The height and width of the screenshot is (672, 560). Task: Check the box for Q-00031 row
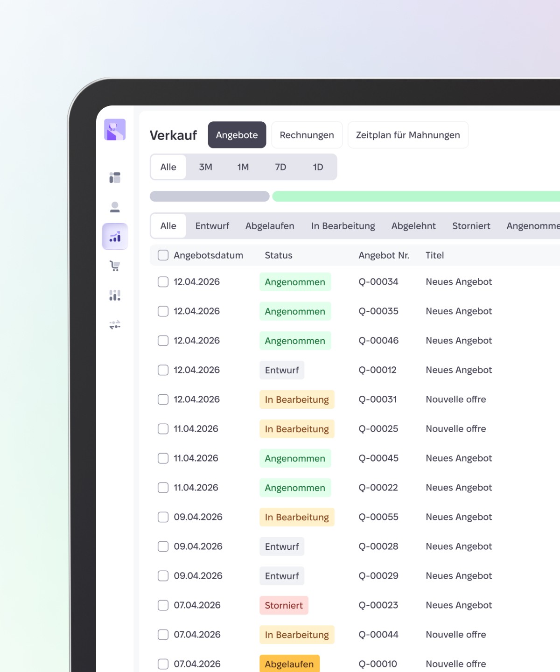pos(163,399)
